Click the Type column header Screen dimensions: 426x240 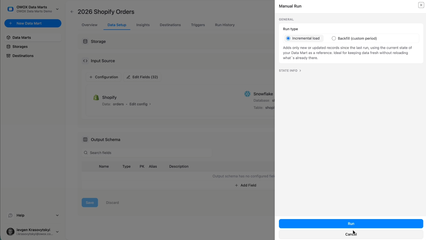click(126, 166)
